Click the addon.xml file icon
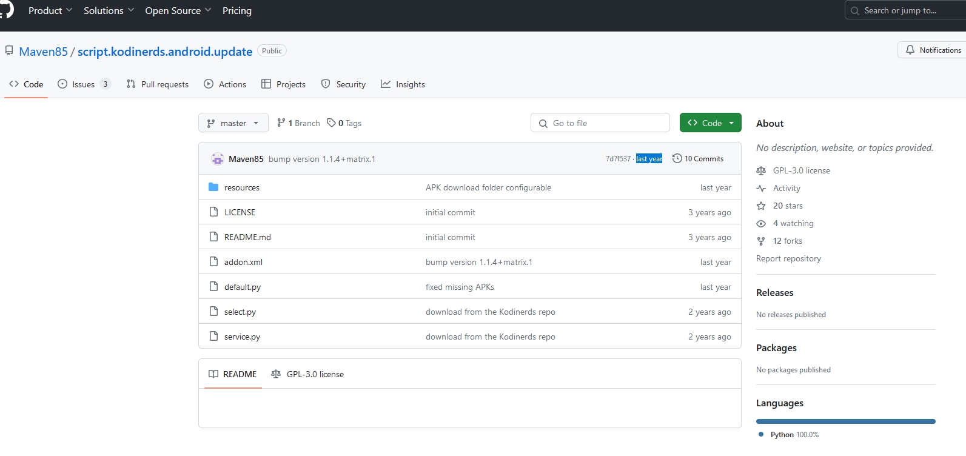This screenshot has height=456, width=966. point(213,261)
